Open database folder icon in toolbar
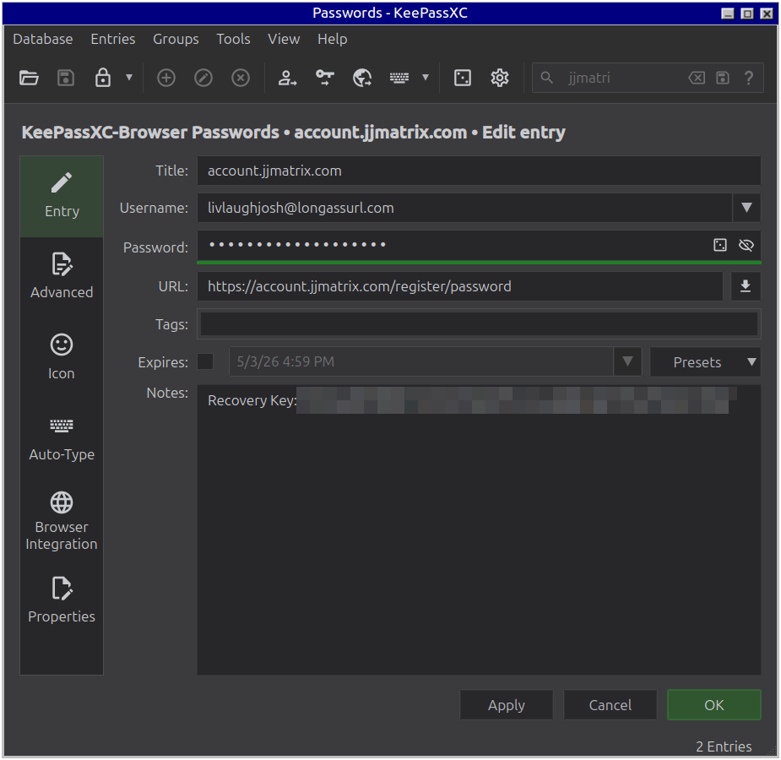The width and height of the screenshot is (781, 760). coord(29,78)
